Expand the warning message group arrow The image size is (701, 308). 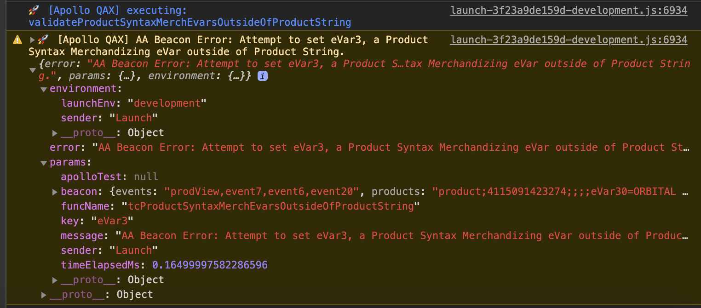(x=32, y=40)
